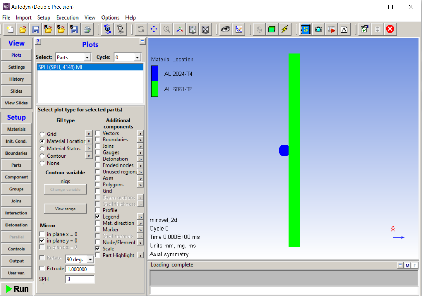Expand the Contour options arrow
The image size is (422, 296).
[89, 156]
